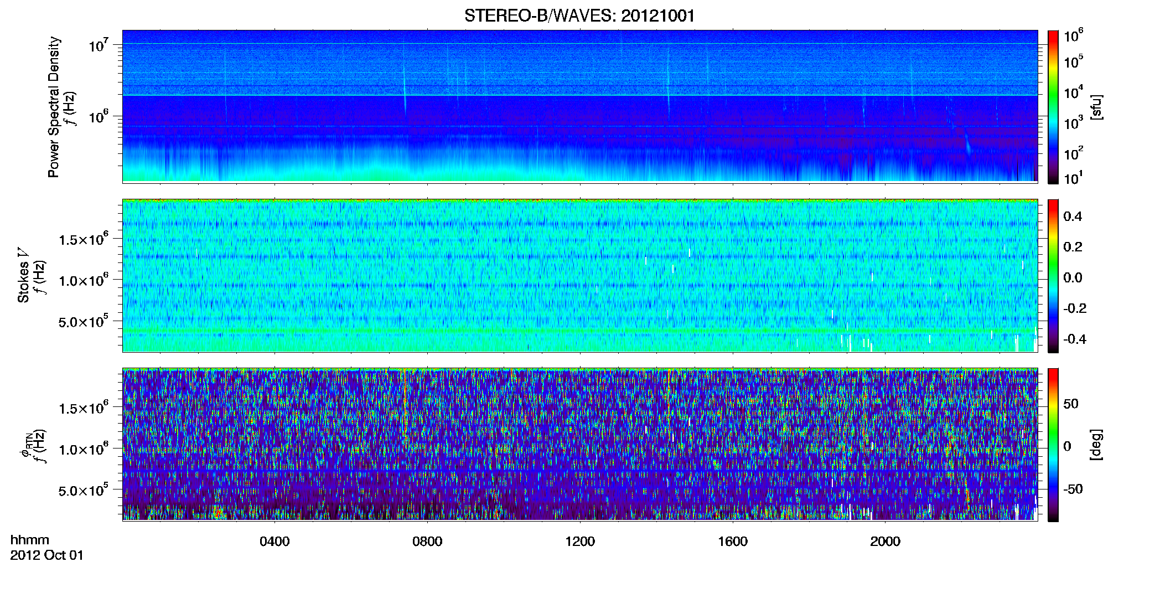Click the title "STEREO-B/WAVES: 20121001"
The image size is (1160, 598).
coord(579,16)
